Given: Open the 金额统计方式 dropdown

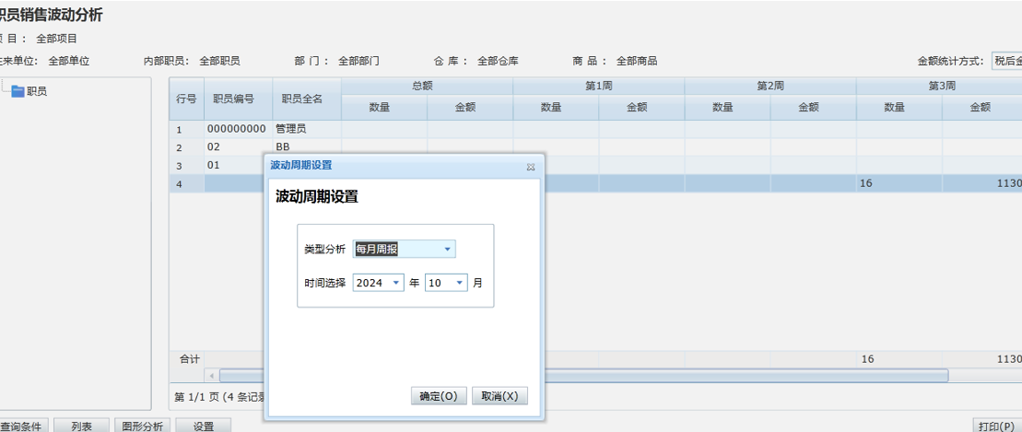Looking at the screenshot, I should pos(1006,61).
